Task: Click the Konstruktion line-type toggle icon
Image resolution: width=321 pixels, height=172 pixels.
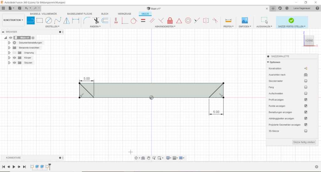Action: (306, 68)
